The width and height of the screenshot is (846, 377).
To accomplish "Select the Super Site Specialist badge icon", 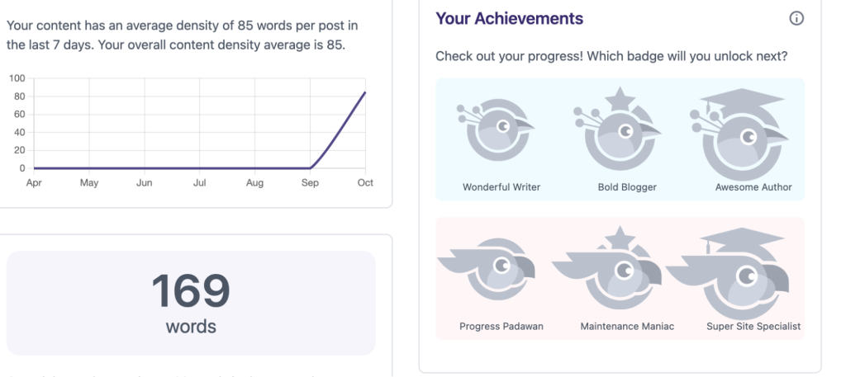I will (740, 271).
